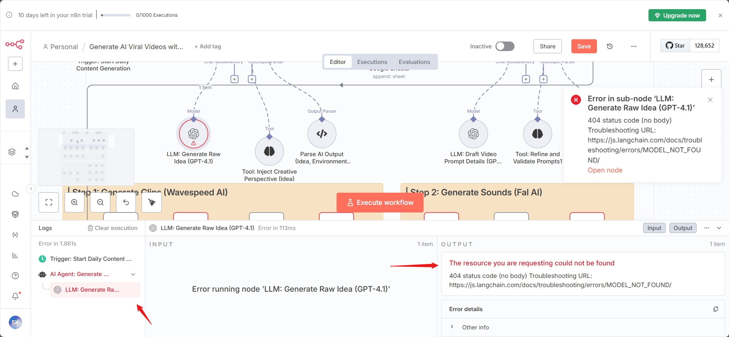Switch to the Executions tab

(x=372, y=62)
